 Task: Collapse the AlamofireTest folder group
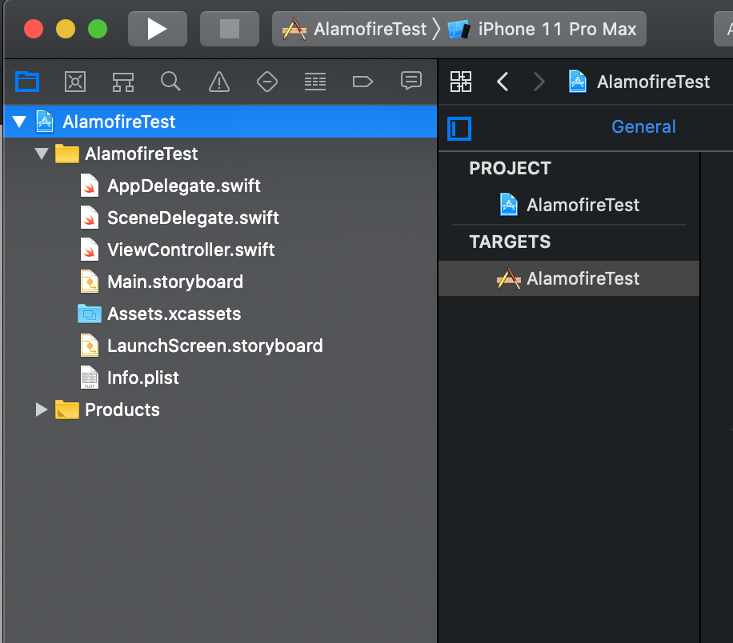(x=42, y=154)
